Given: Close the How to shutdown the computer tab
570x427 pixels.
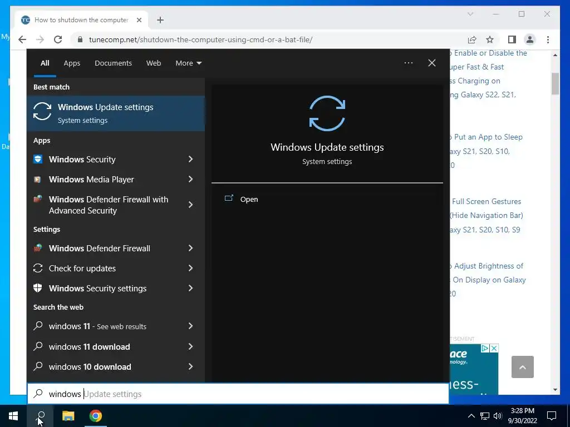Looking at the screenshot, I should [x=139, y=20].
